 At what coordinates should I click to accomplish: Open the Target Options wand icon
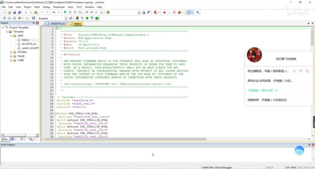[x=71, y=18]
